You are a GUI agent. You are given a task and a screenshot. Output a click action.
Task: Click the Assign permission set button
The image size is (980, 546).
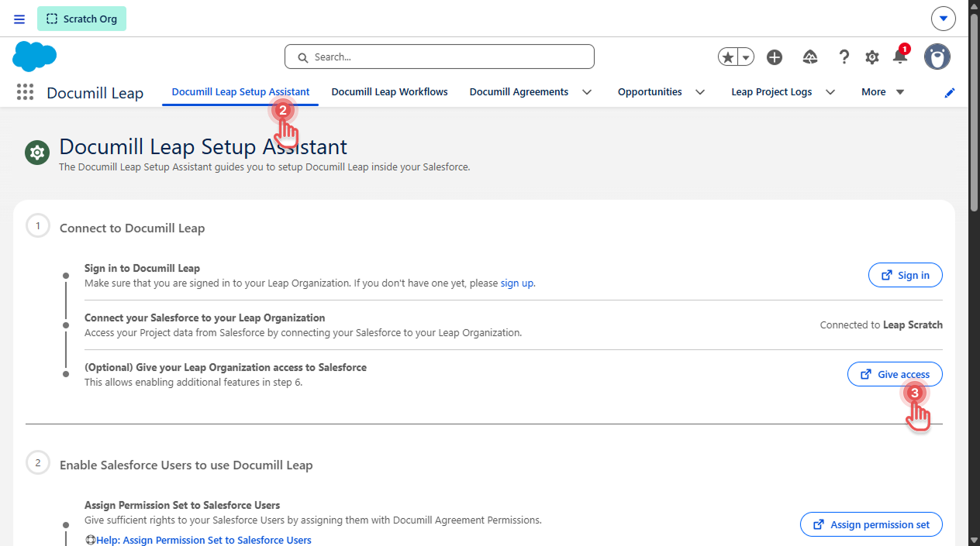871,524
